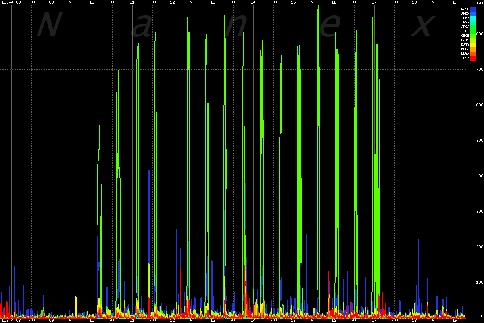The height and width of the screenshot is (323, 484).
Task: Choose the BATS legend color swatch
Action: (473, 40)
